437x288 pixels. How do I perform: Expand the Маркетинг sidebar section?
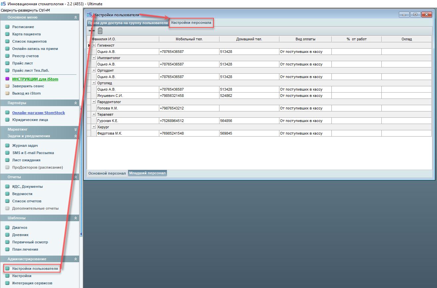click(75, 129)
